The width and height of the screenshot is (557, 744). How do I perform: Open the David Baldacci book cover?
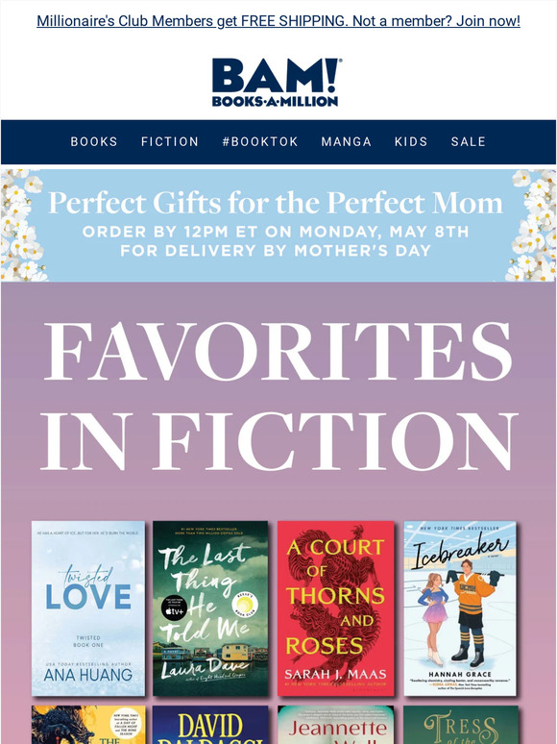210,725
